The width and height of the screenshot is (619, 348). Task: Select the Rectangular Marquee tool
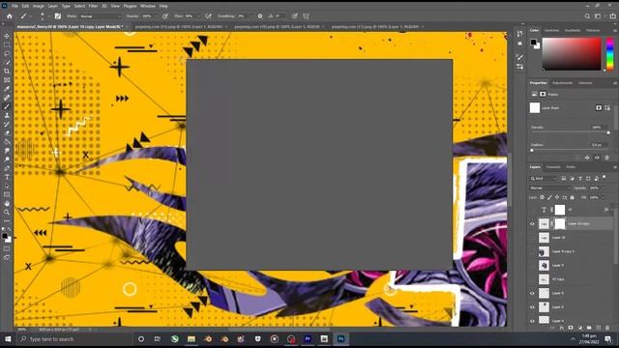pos(7,44)
